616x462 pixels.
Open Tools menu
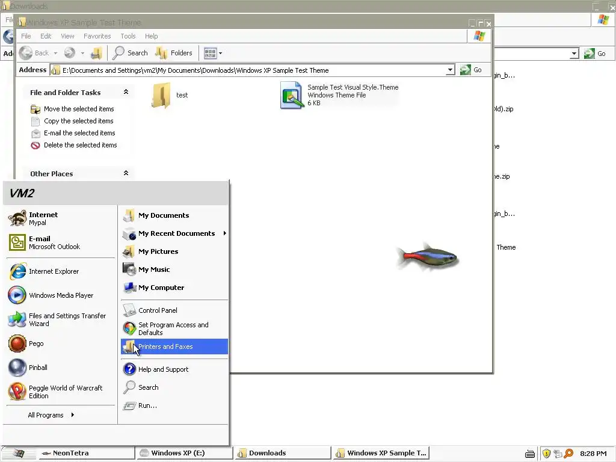[128, 36]
